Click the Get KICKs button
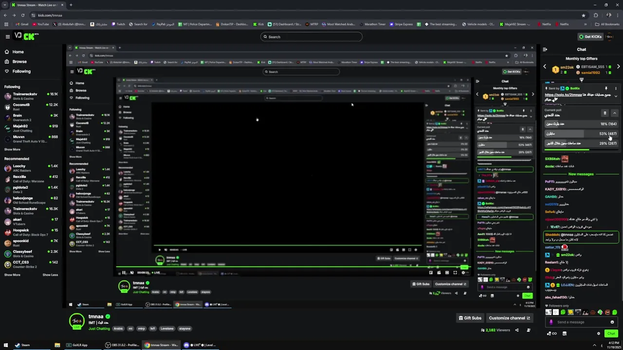623x350 pixels. click(x=590, y=37)
